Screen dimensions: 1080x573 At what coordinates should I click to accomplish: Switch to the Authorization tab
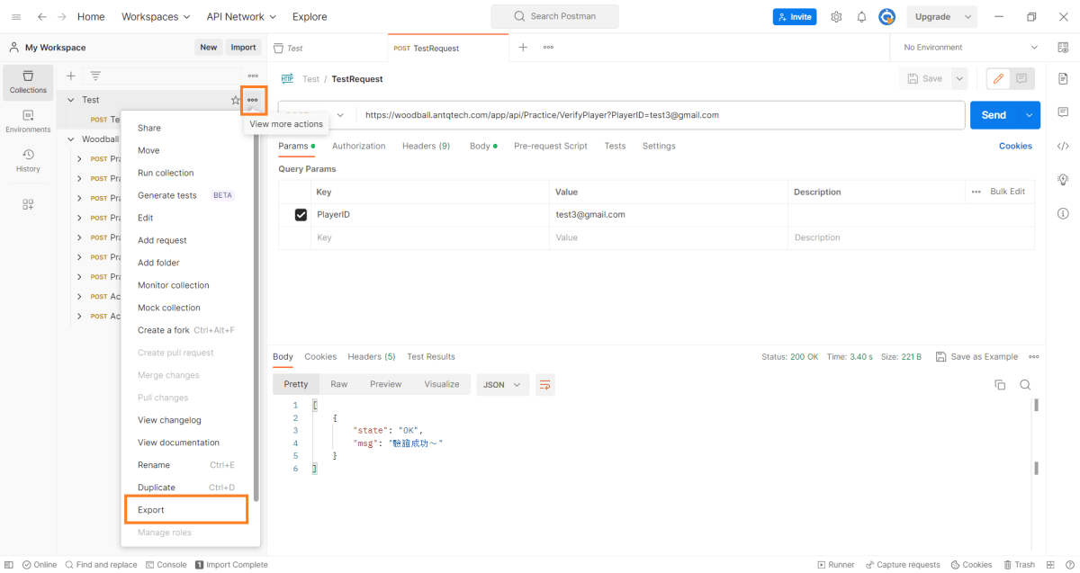(358, 146)
